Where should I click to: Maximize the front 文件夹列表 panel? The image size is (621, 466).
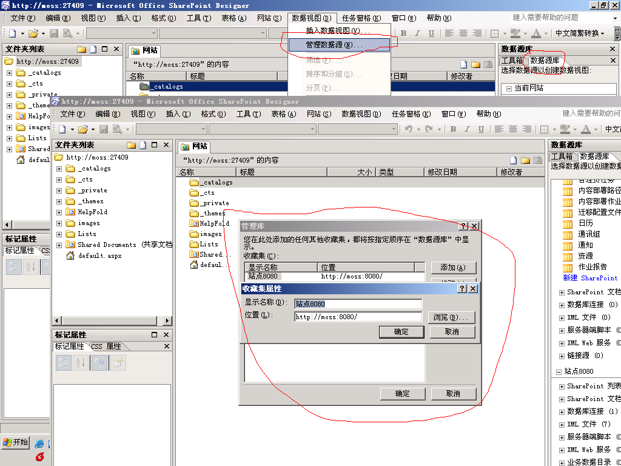tap(155, 145)
